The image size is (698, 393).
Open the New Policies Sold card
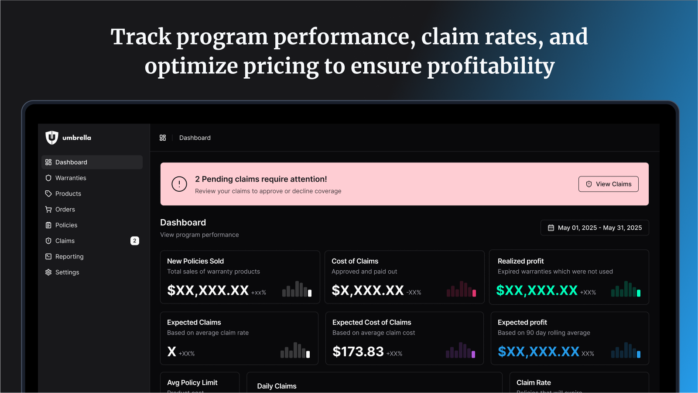tap(240, 277)
